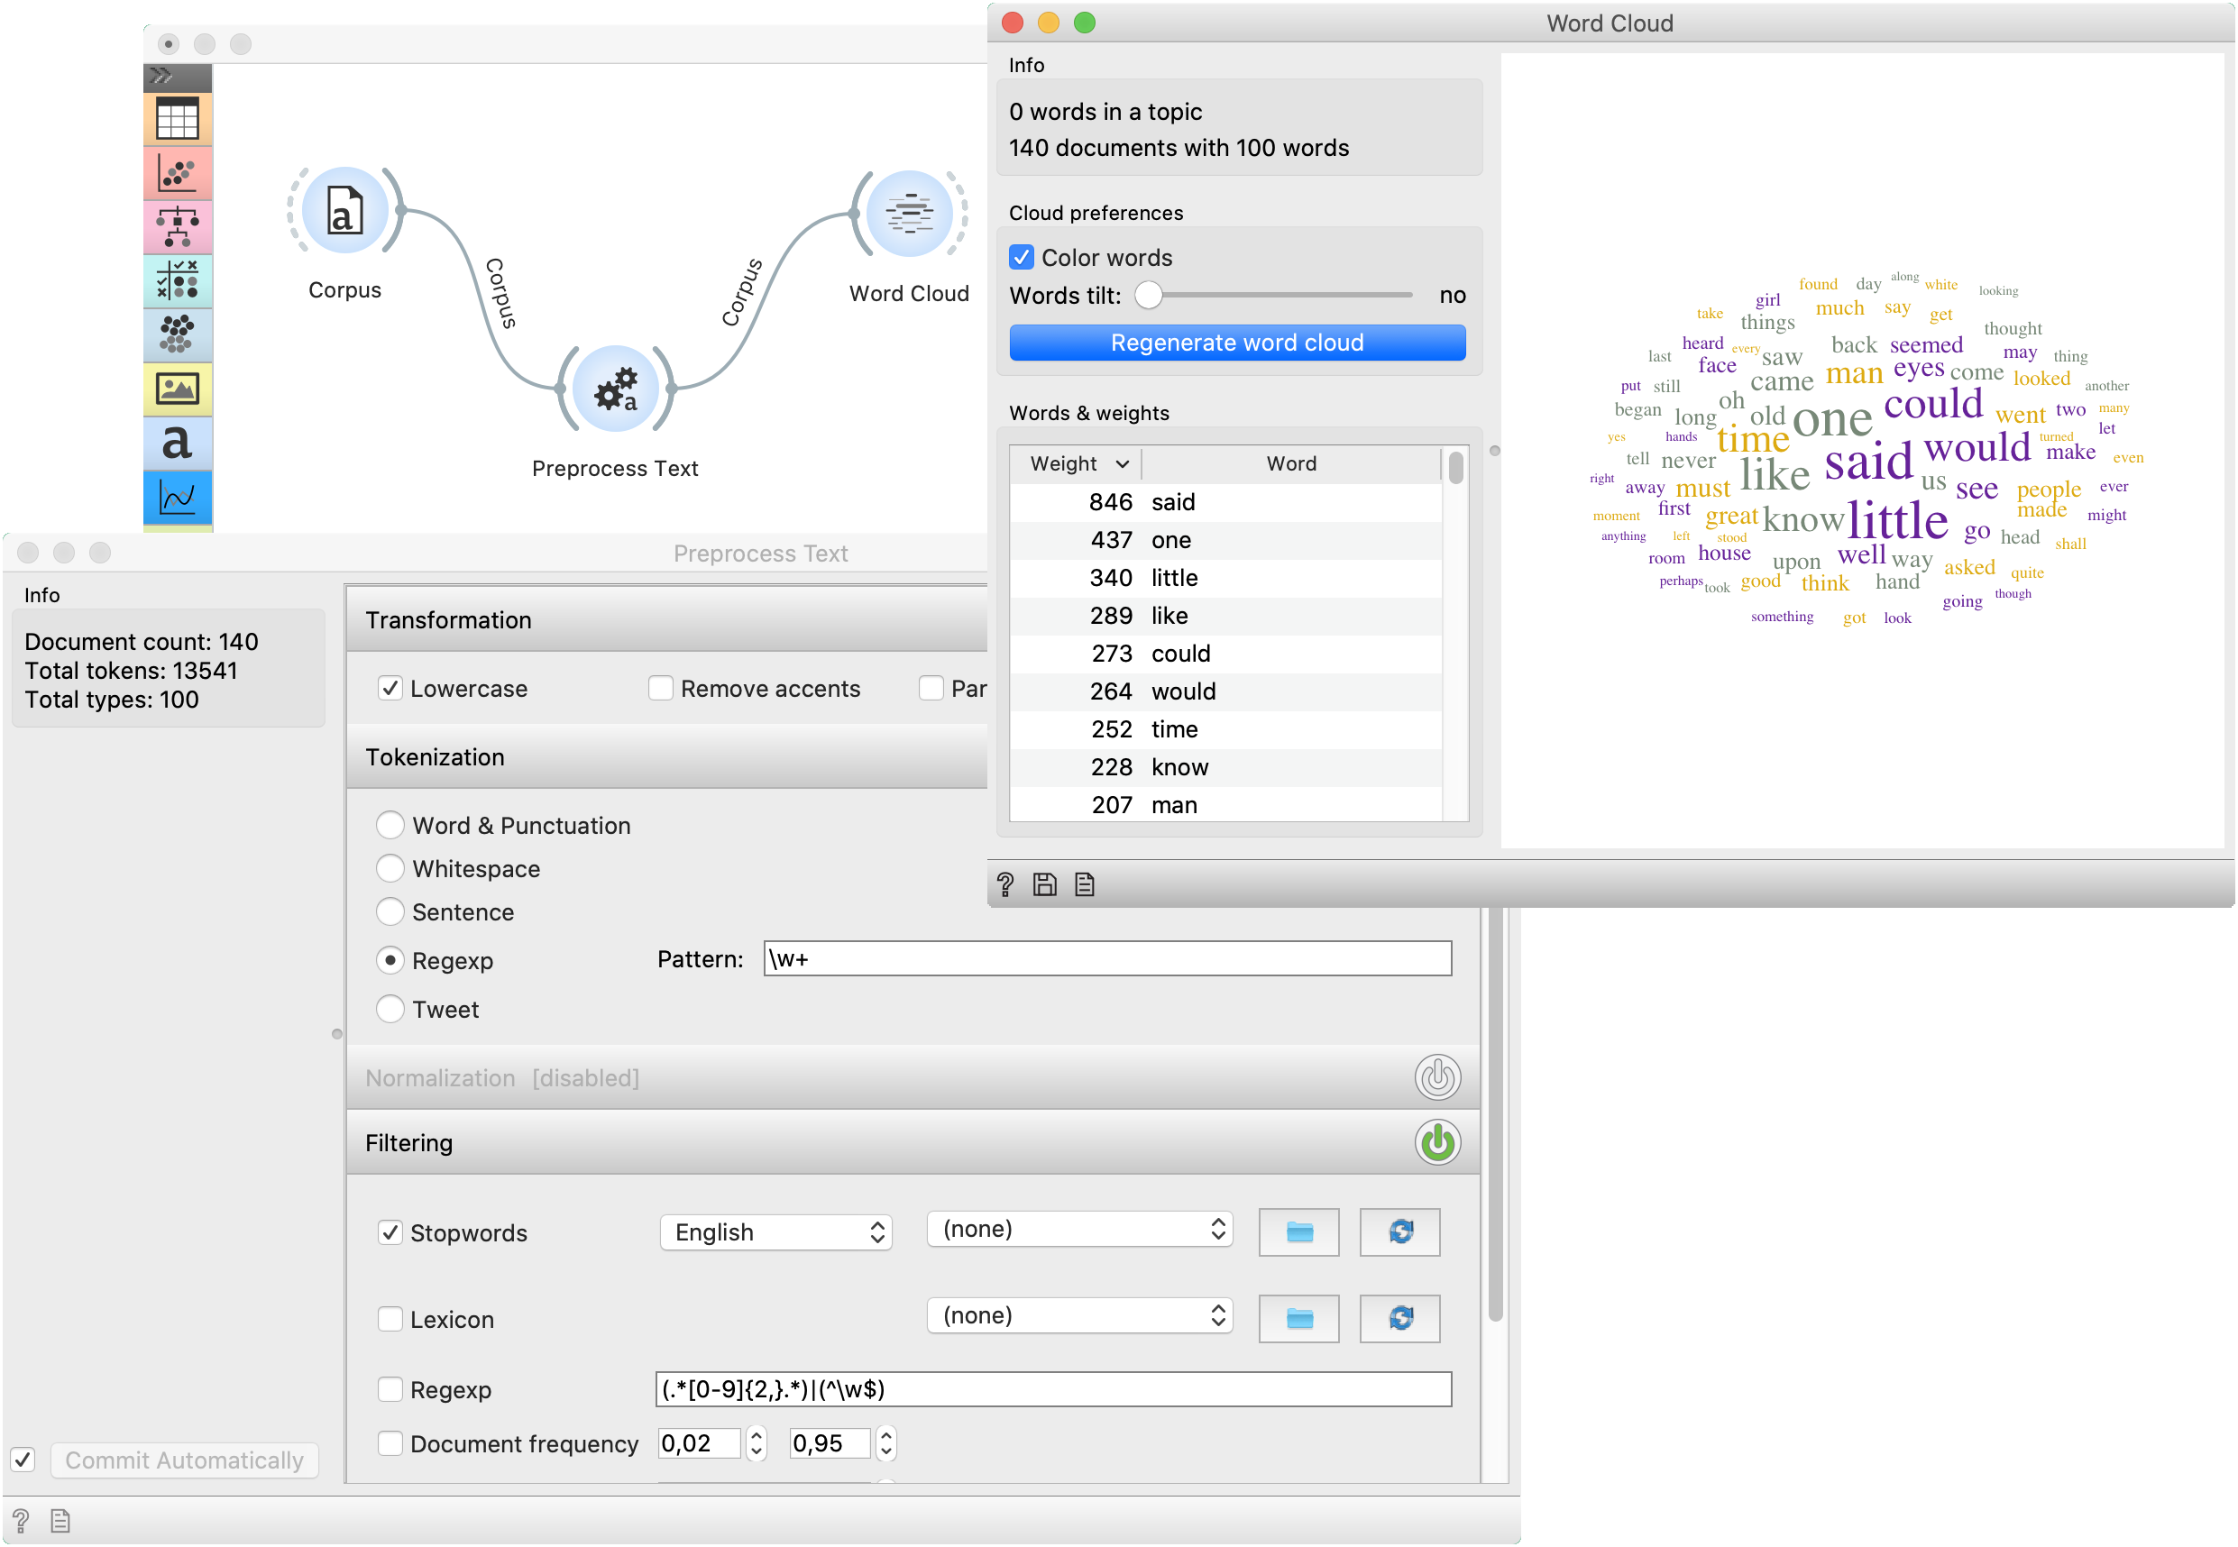Sort by the Weight column header
This screenshot has height=1547, width=2238.
tap(1075, 463)
